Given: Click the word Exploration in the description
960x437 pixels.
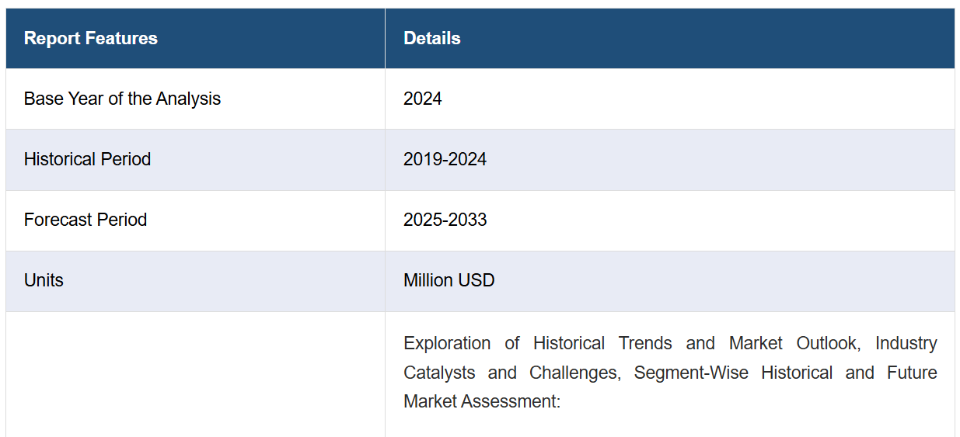Looking at the screenshot, I should tap(447, 343).
